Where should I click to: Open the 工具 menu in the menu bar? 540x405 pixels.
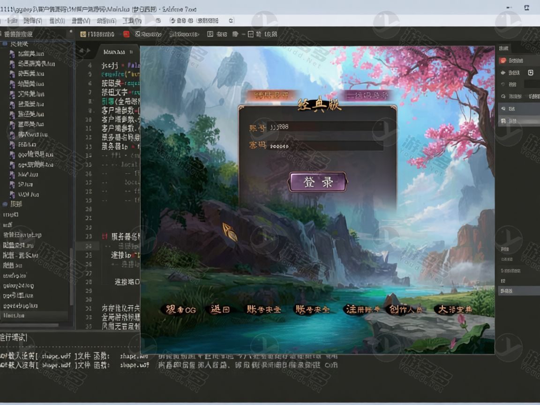coord(132,21)
